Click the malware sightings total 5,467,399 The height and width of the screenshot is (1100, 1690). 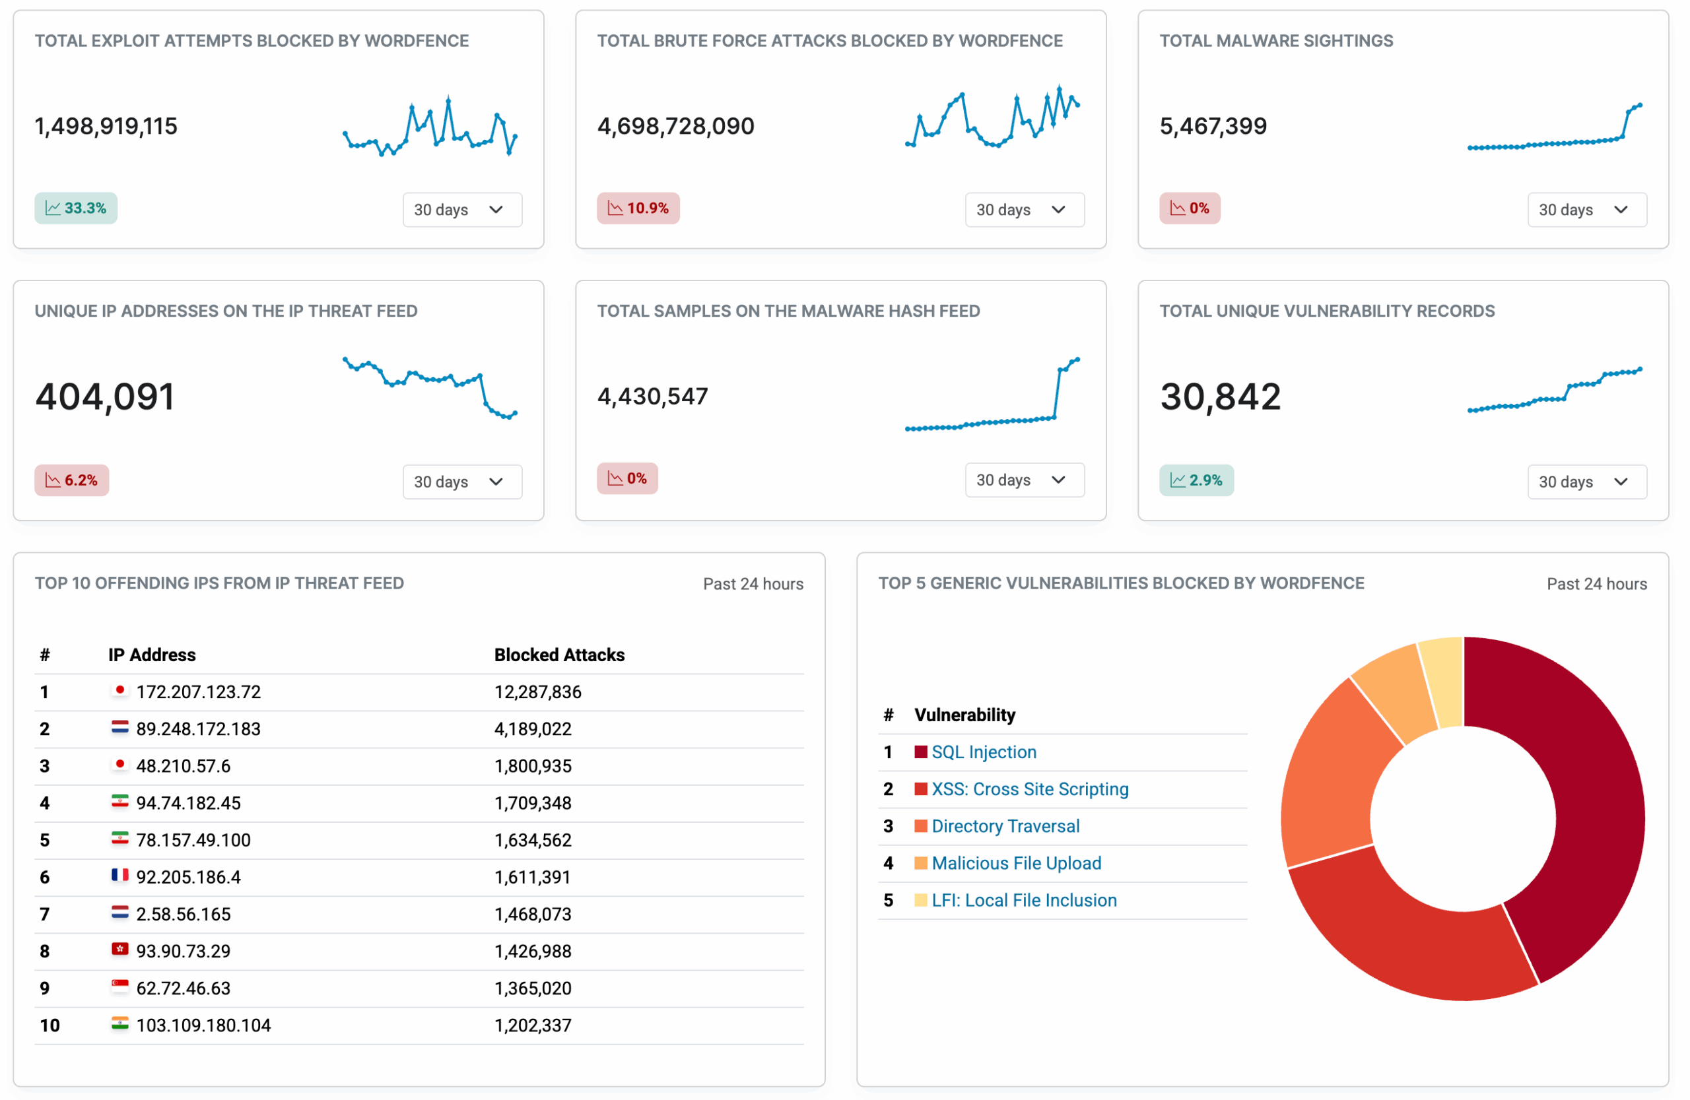[1213, 126]
